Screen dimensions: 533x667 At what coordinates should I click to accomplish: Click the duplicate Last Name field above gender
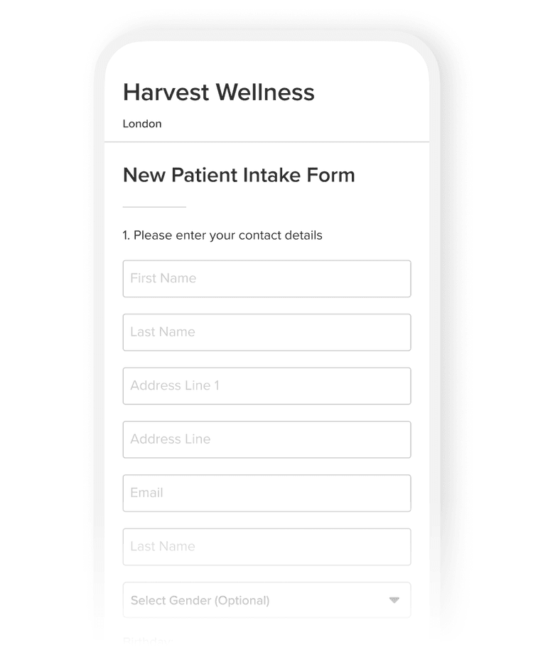266,547
